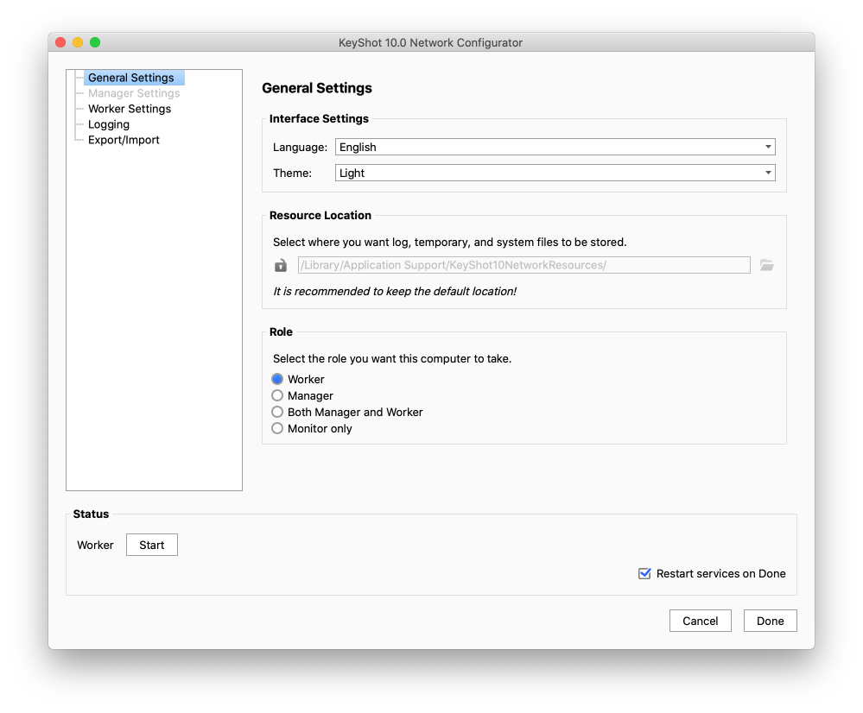863x713 pixels.
Task: Open the Theme selection dropdown
Action: (x=555, y=173)
